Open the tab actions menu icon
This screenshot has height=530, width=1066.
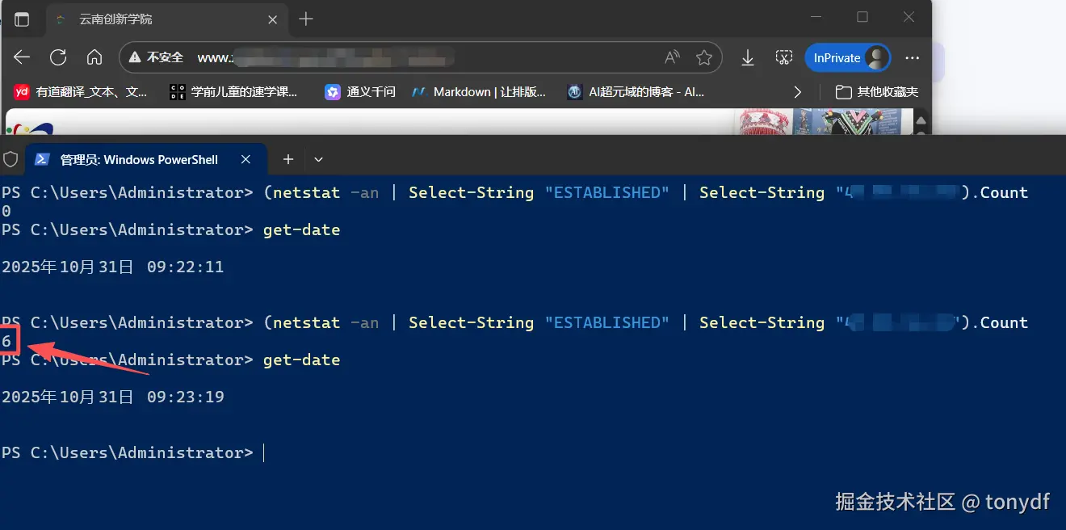coord(22,19)
